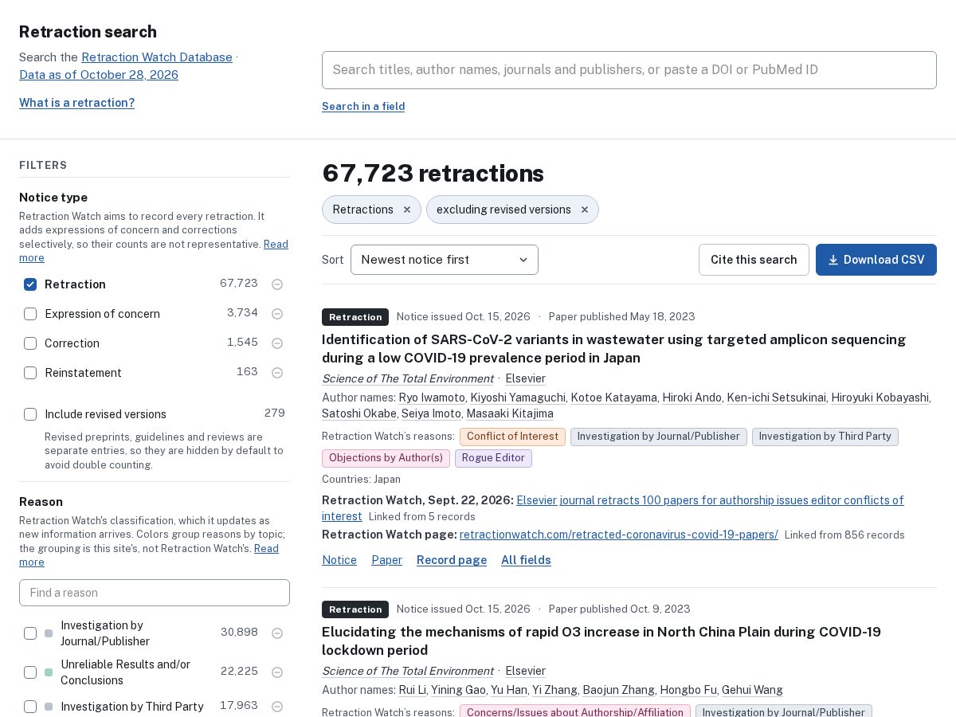Select author Ken-ichi Setsukinai
956x717 pixels.
[776, 398]
